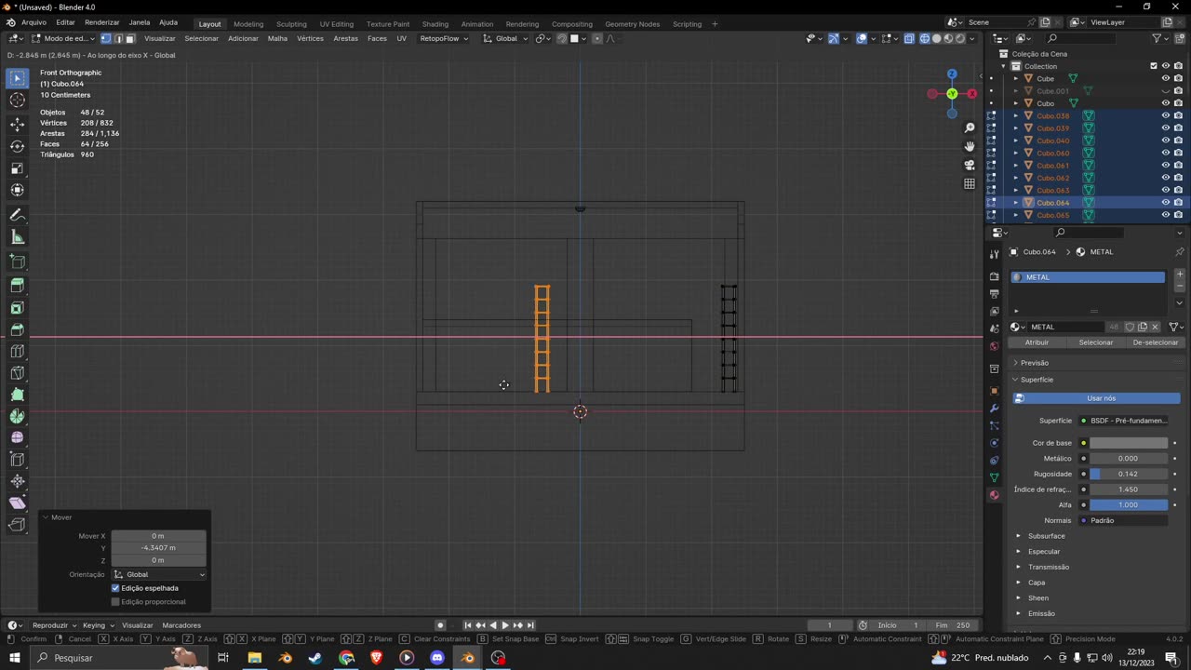1191x670 pixels.
Task: Switch to vertex select mode
Action: click(106, 38)
